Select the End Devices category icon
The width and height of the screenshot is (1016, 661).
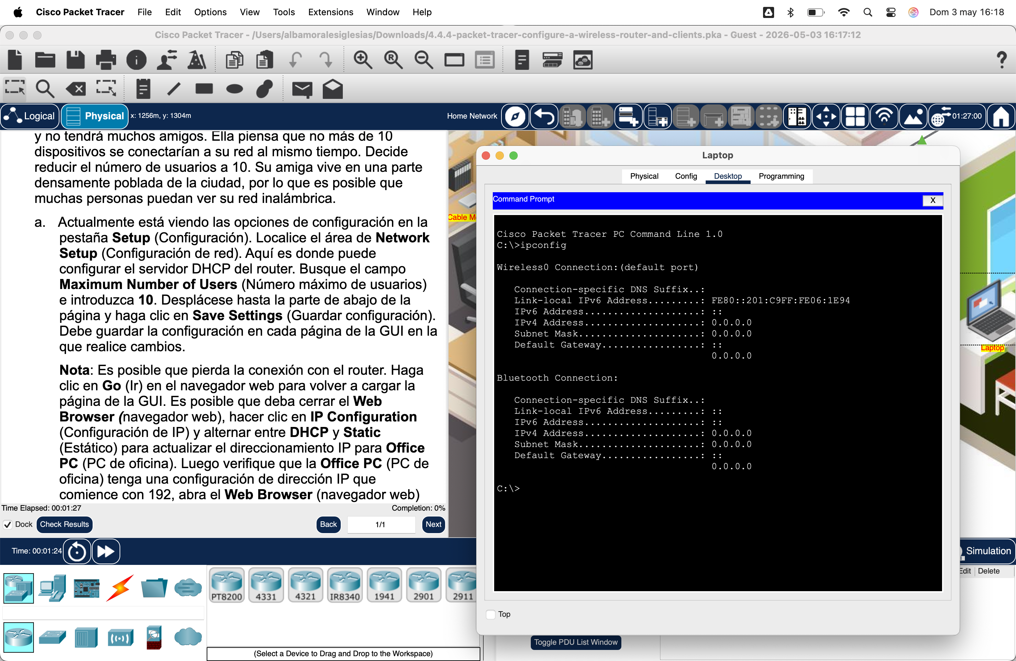[52, 588]
